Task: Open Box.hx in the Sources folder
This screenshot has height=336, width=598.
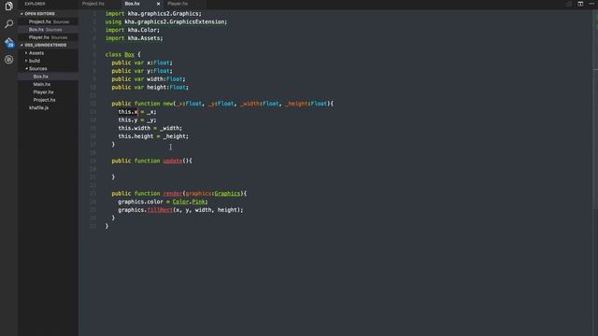Action: [48, 77]
